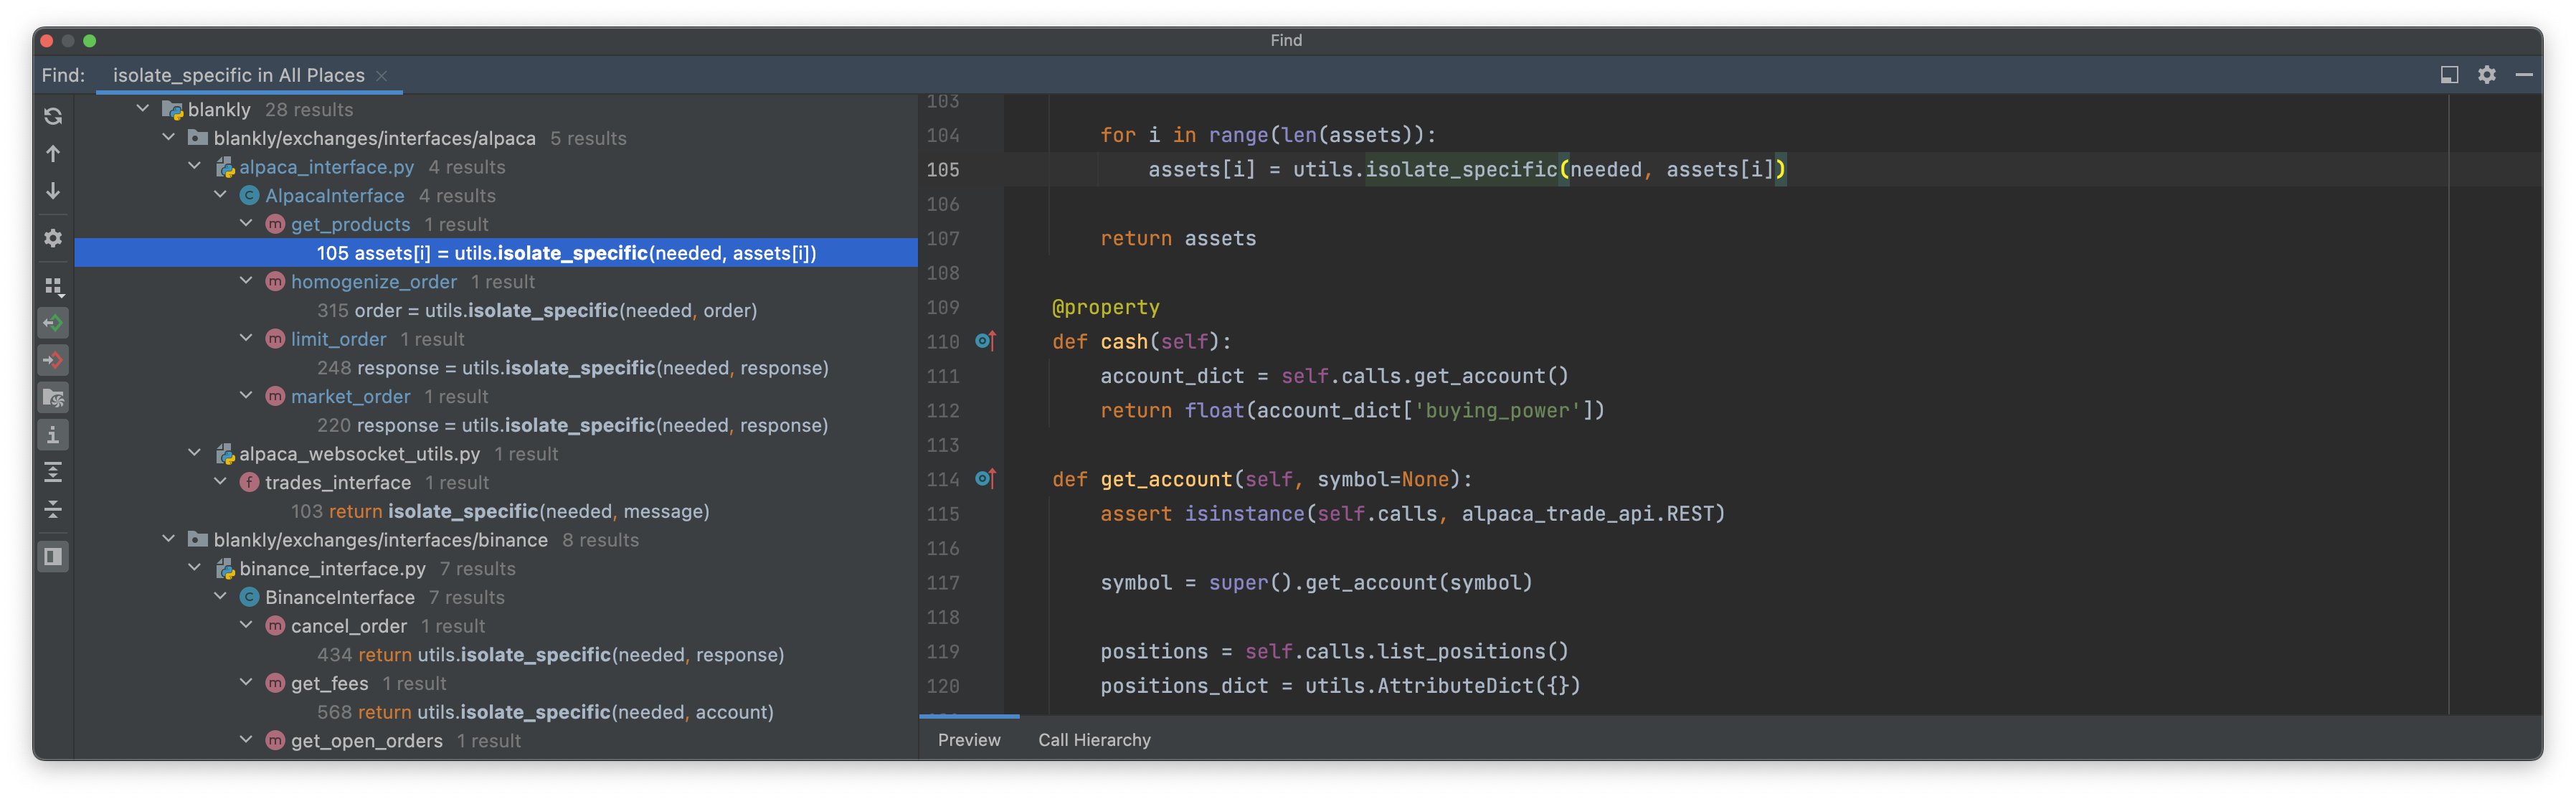The height and width of the screenshot is (799, 2576).
Task: Click the Expand All icon
Action: click(x=53, y=472)
